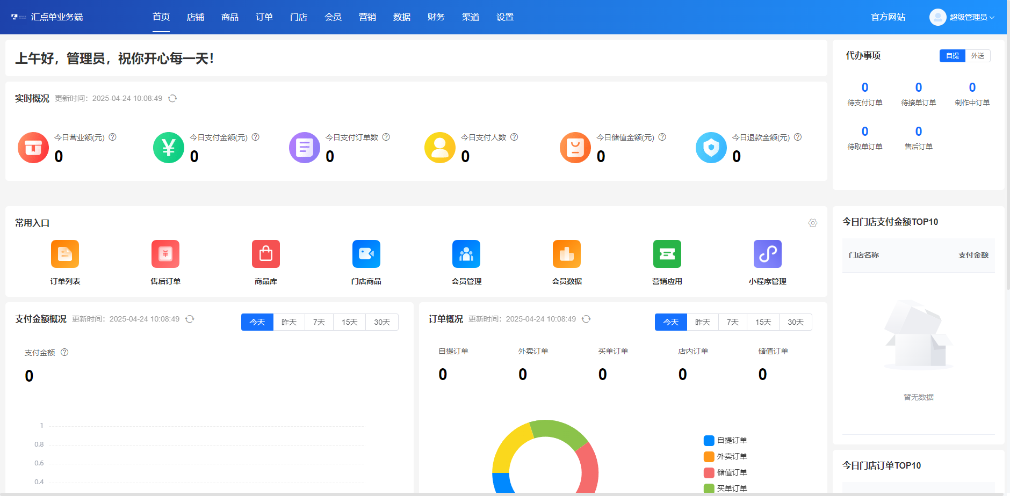Screen dimensions: 1010x496
Task: Show help tooltip for 支付金额
Action: [64, 352]
